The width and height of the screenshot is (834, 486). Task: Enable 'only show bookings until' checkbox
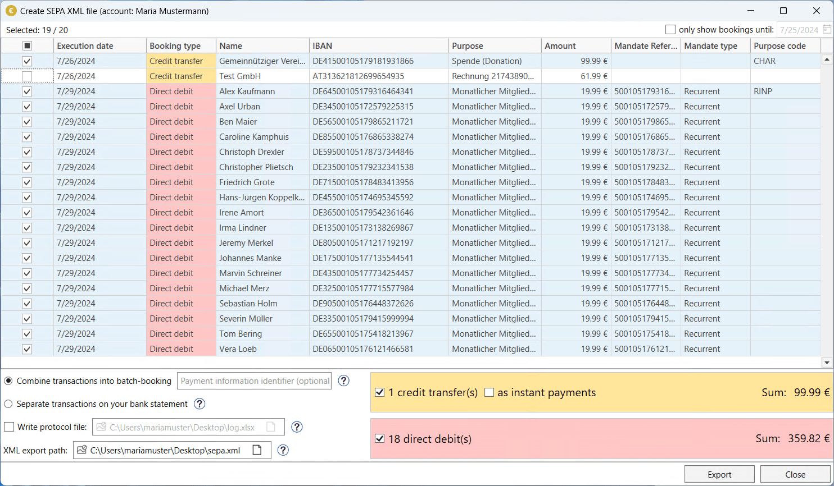(670, 30)
